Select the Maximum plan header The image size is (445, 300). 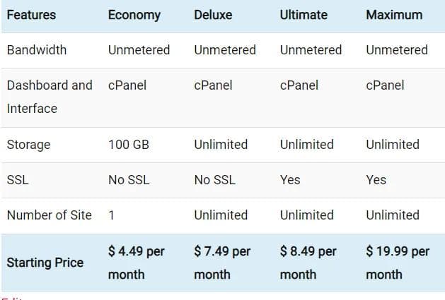click(394, 15)
